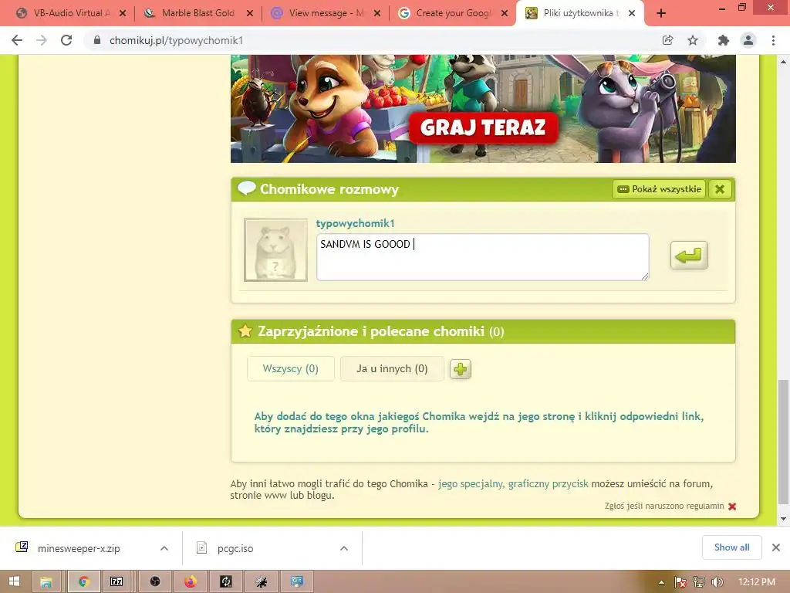Open File Explorer from taskbar
This screenshot has width=790, height=593.
[46, 582]
